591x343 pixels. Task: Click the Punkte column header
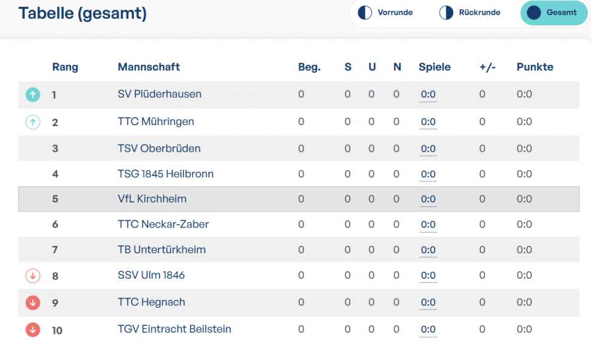(535, 67)
